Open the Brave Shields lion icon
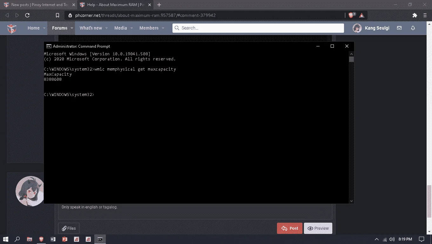Viewport: 432px width, 244px height. (352, 15)
